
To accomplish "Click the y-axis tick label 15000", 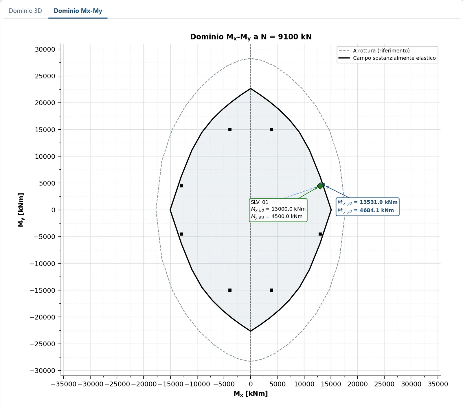I will click(45, 130).
